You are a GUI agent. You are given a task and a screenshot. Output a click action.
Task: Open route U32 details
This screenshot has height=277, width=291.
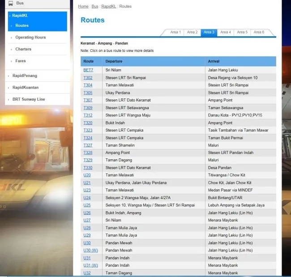(x=87, y=273)
